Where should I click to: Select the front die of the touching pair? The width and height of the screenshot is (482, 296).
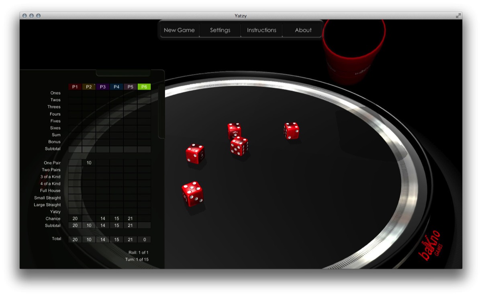(239, 146)
